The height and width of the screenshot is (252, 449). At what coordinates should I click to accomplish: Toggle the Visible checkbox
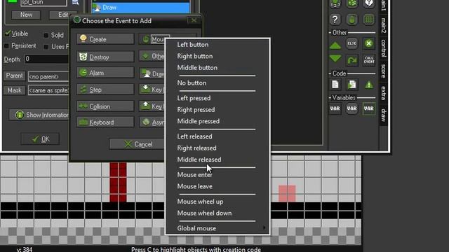[x=8, y=34]
